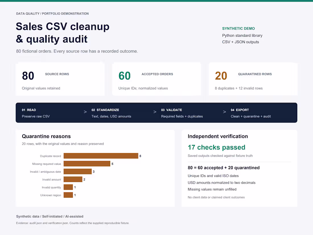Click the 'Sales CSV cleanup & quality audit' title
The width and height of the screenshot is (313, 235).
tap(63, 33)
